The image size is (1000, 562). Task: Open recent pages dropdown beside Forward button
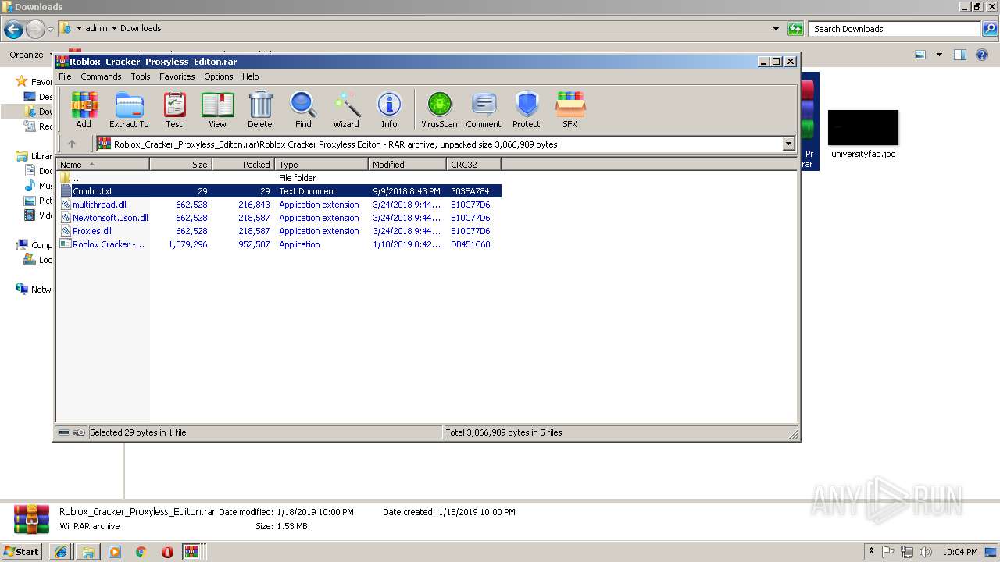click(x=51, y=30)
